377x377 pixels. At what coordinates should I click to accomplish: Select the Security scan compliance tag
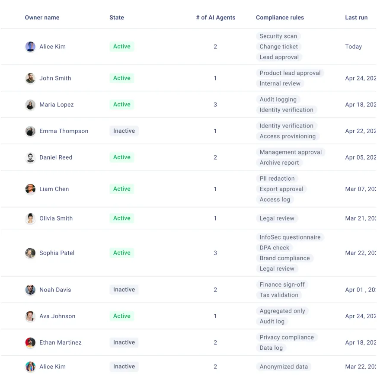click(278, 36)
